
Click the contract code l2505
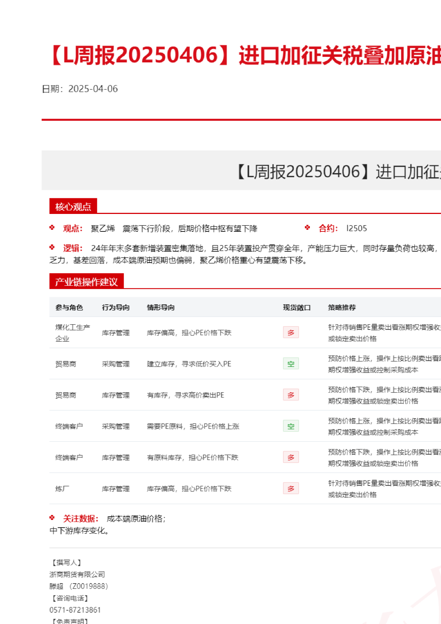[356, 228]
